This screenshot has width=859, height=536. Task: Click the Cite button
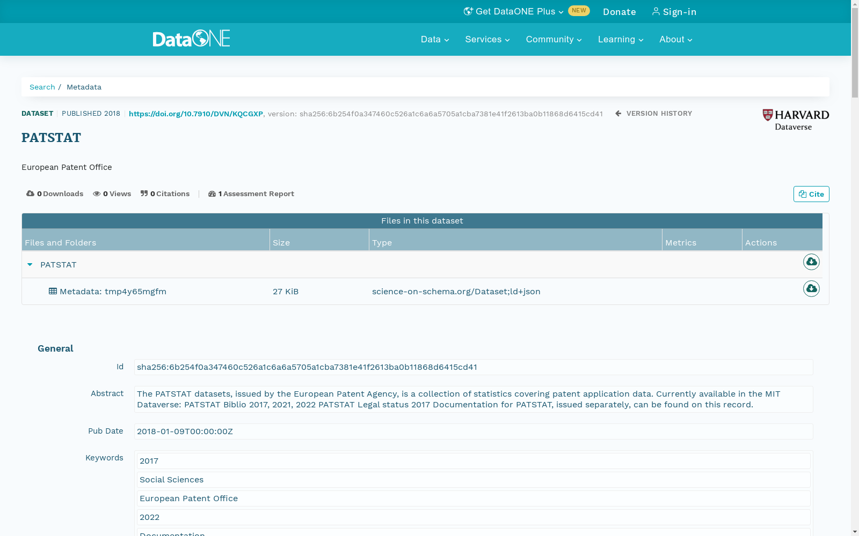(x=811, y=194)
